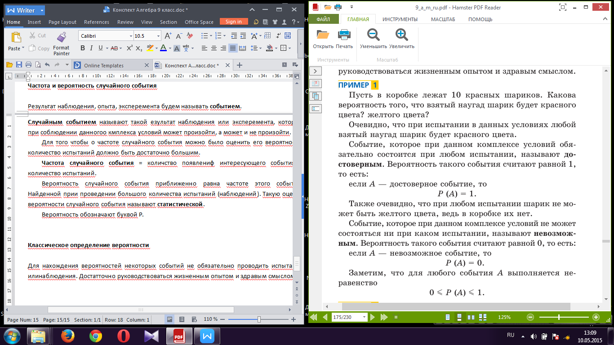
Task: Adjust the Writer zoom slider handle
Action: [x=259, y=319]
